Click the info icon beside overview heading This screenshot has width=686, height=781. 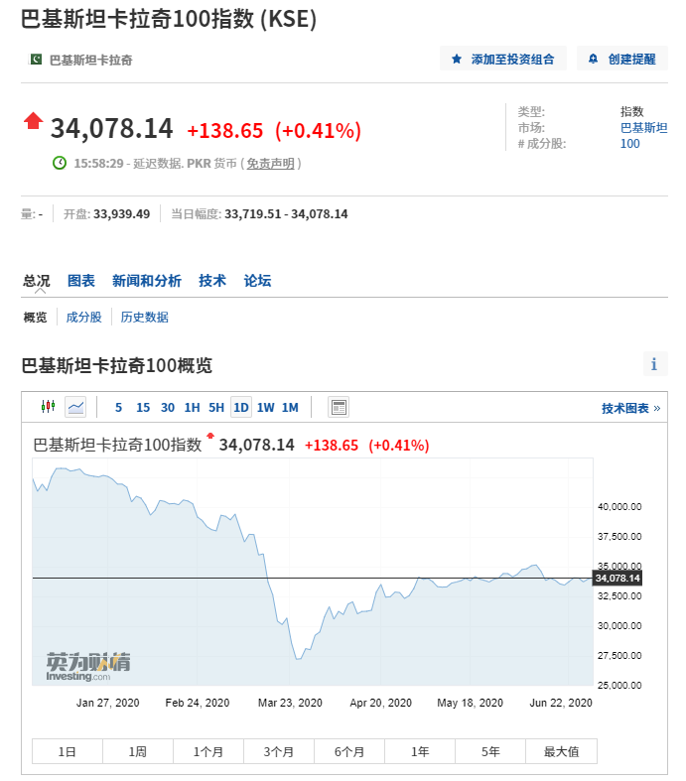[654, 364]
